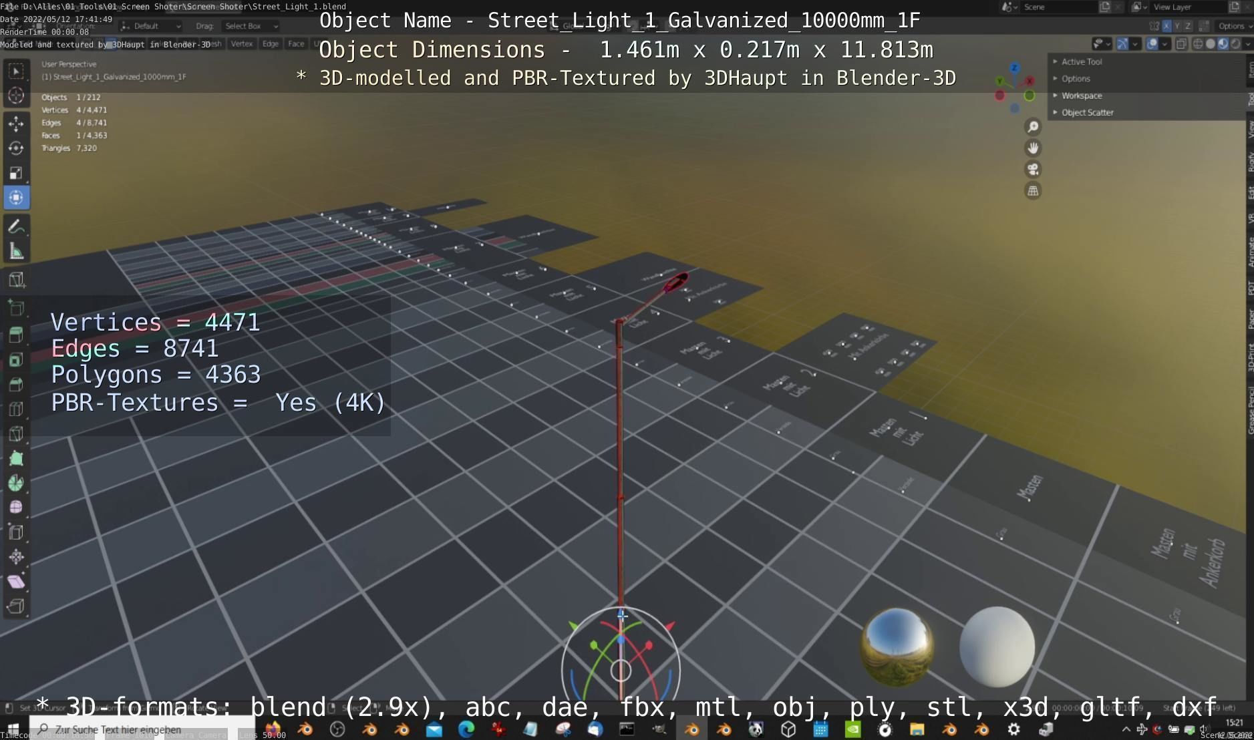Select the Shear tool
The height and width of the screenshot is (740, 1254).
(x=16, y=582)
